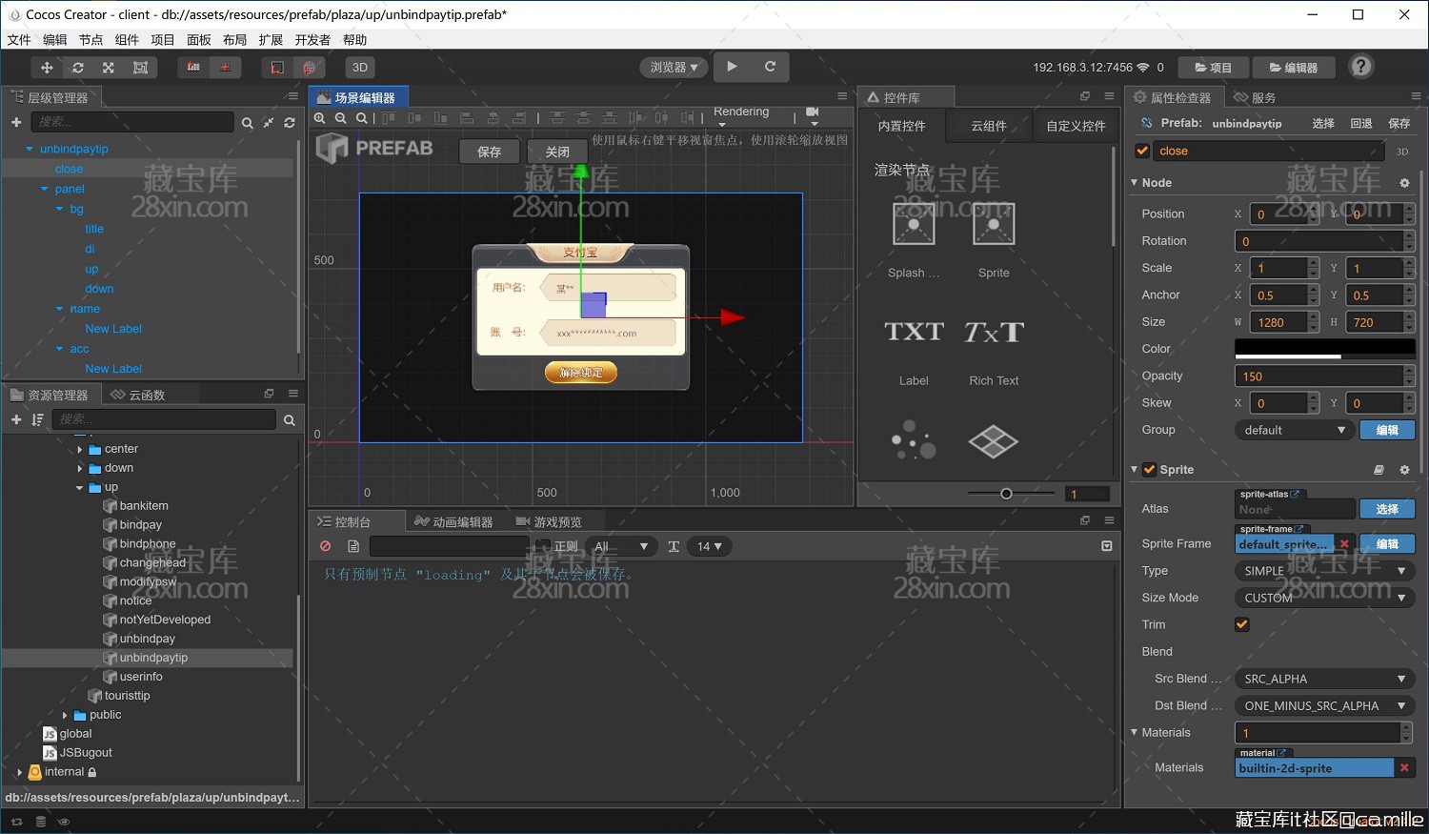Switch to the 动画编辑器 tab
The width and height of the screenshot is (1429, 834).
tap(454, 521)
